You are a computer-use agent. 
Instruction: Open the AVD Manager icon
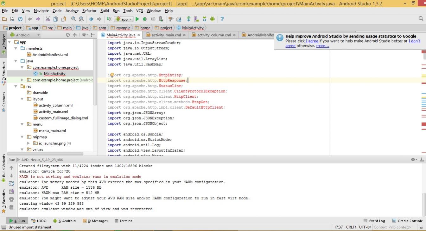[196, 19]
